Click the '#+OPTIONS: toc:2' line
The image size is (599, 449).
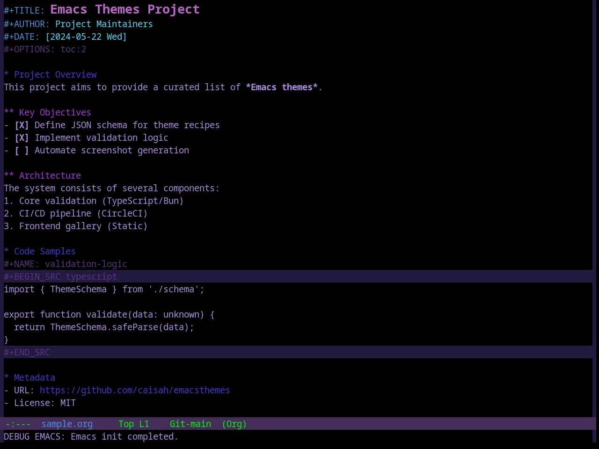pyautogui.click(x=45, y=49)
